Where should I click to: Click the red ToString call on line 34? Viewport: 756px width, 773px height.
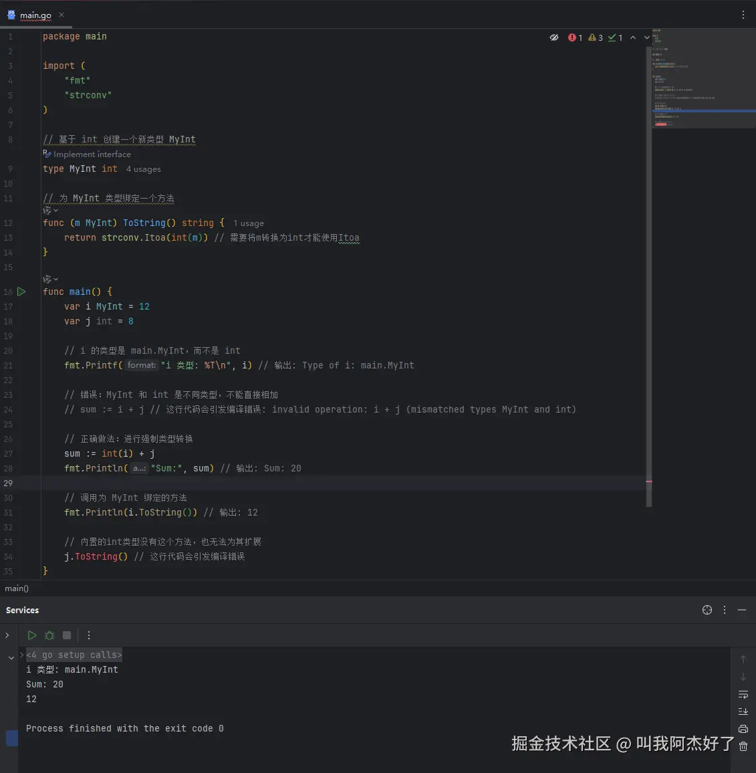coord(96,556)
